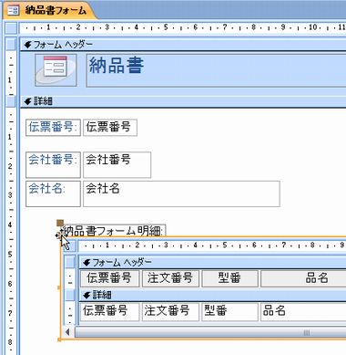Select the 納品書 title label
Screen dimensions: 346x355
click(x=216, y=70)
